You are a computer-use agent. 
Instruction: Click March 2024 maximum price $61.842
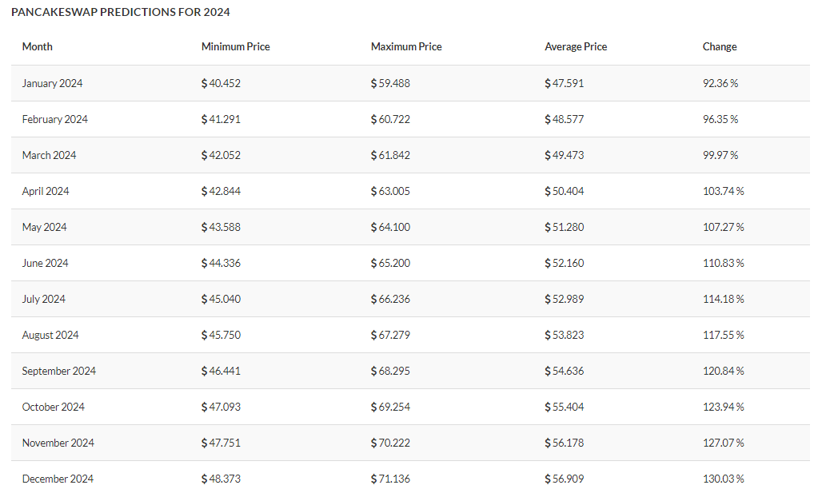(390, 155)
